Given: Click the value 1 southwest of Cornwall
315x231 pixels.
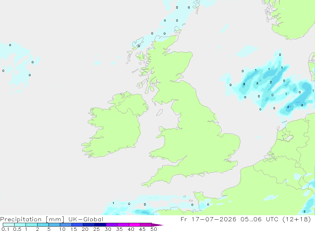Looking at the screenshot, I should coord(113,203).
